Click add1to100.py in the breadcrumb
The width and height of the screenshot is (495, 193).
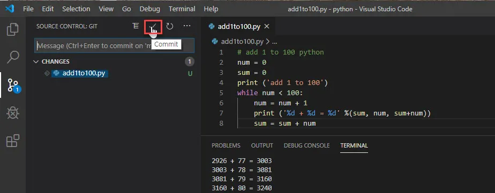(x=242, y=41)
